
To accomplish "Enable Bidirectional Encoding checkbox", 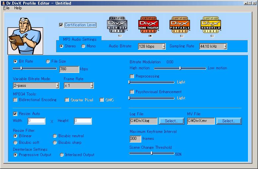I will pyautogui.click(x=15, y=100).
